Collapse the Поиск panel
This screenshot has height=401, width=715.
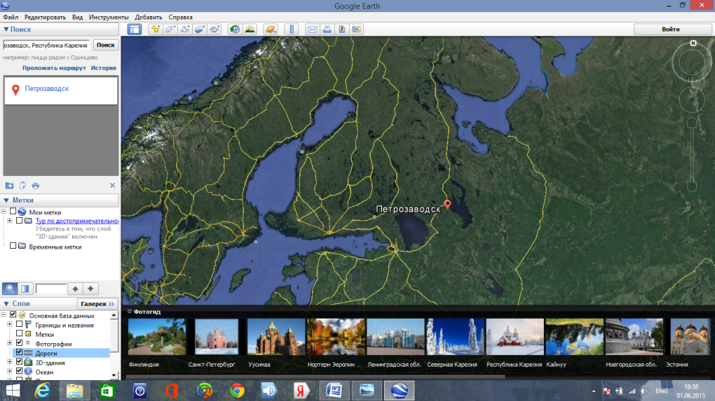click(x=6, y=29)
